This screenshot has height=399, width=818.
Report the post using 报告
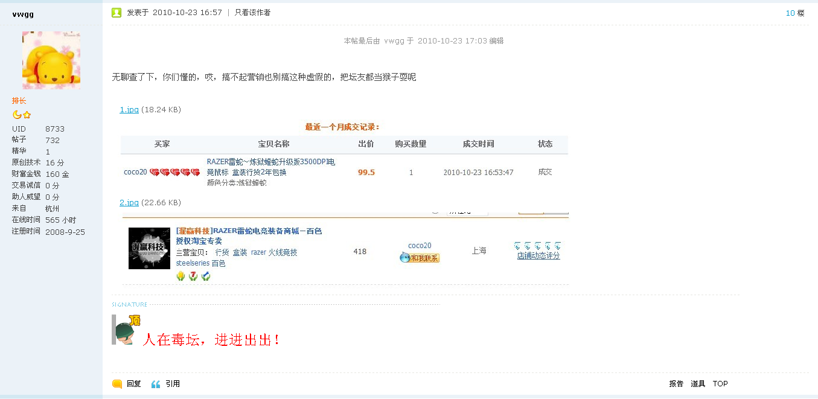[676, 384]
